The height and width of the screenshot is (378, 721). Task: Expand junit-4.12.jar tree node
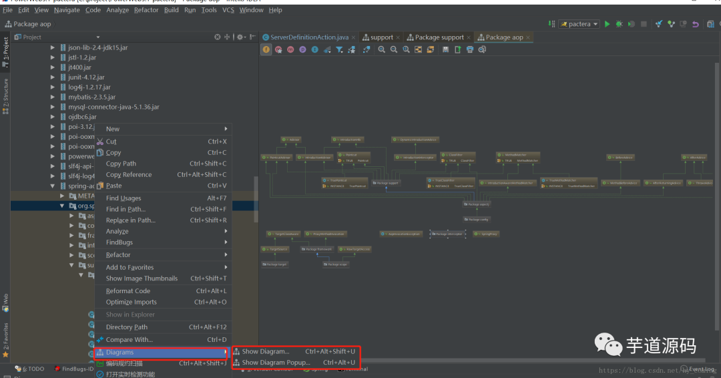53,77
